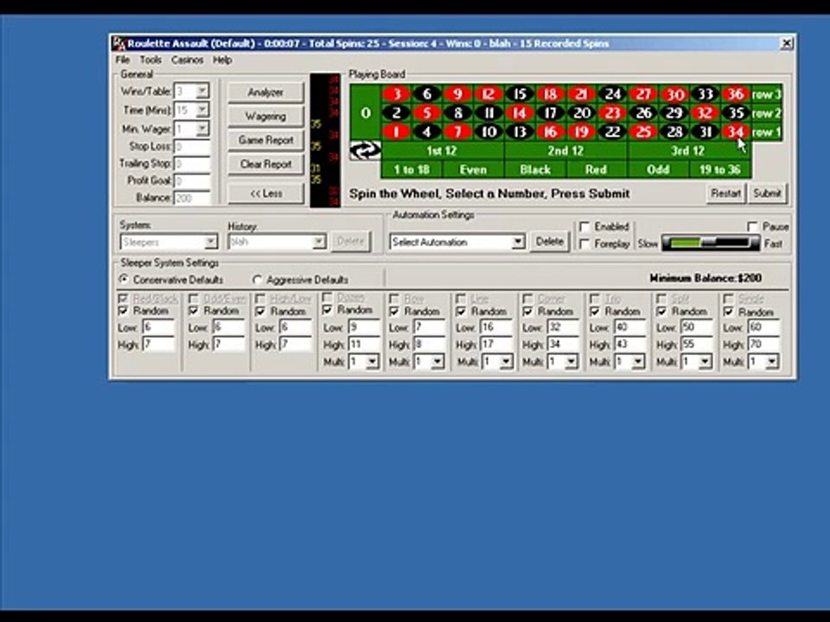830x622 pixels.
Task: Open the Dozen Mult dropdown
Action: [x=372, y=362]
